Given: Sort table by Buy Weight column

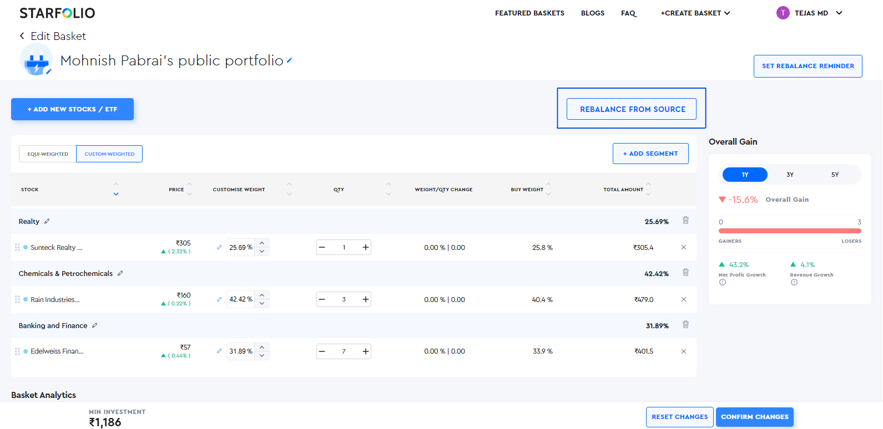Looking at the screenshot, I should pyautogui.click(x=548, y=189).
